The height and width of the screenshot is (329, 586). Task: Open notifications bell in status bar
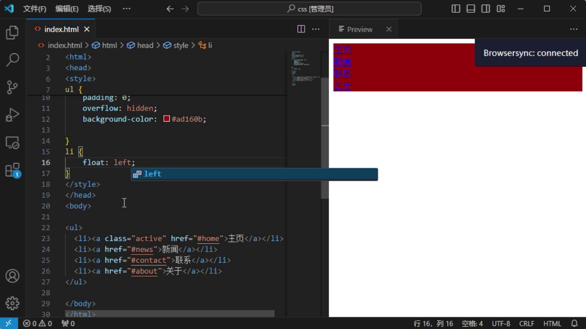(574, 323)
